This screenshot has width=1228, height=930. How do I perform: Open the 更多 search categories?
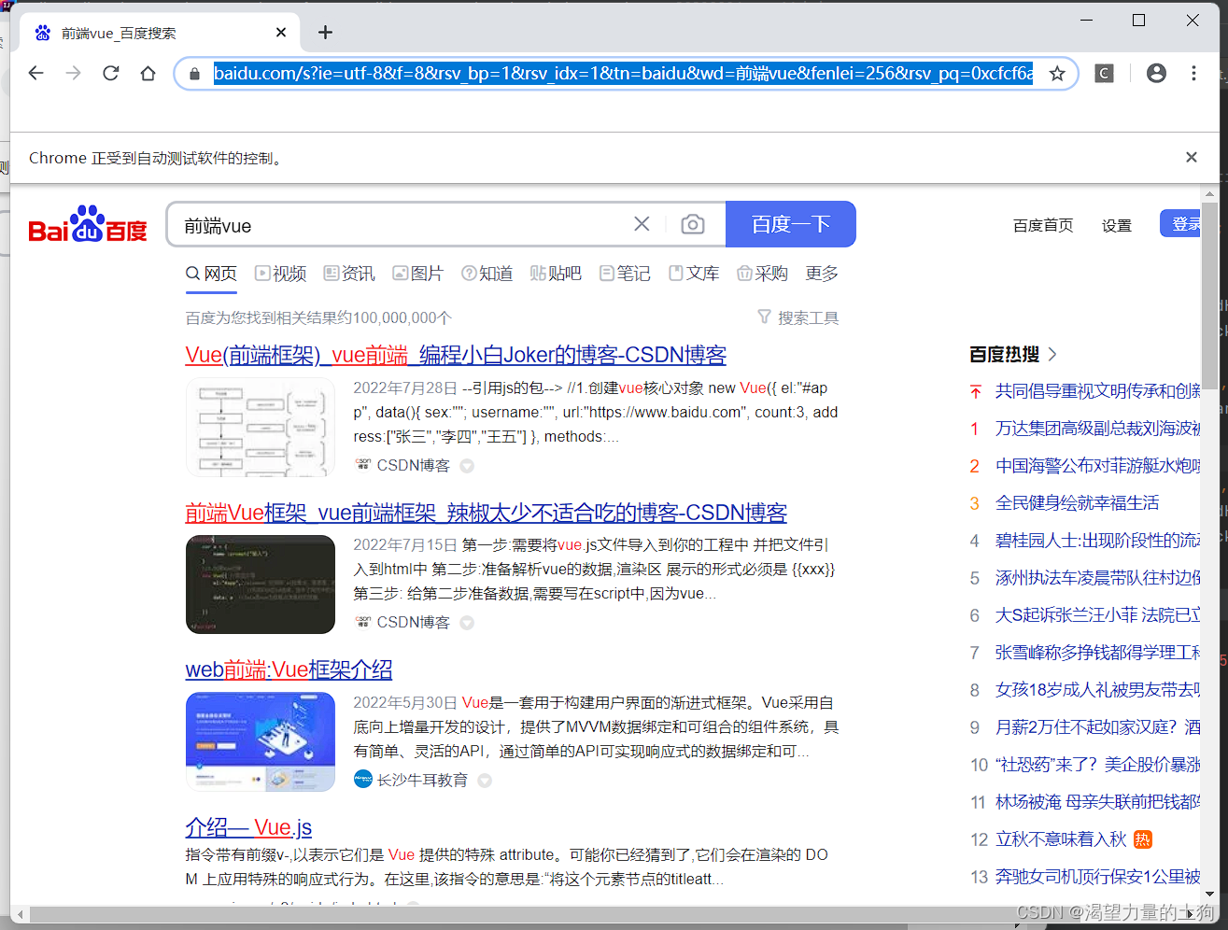point(822,273)
